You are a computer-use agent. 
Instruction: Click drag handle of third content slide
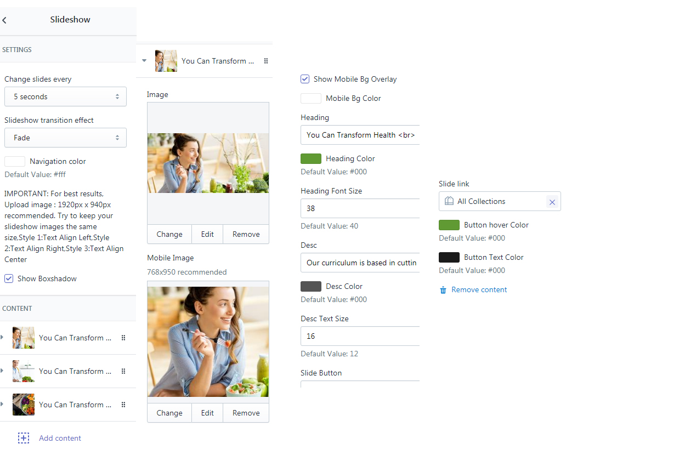[x=123, y=405]
